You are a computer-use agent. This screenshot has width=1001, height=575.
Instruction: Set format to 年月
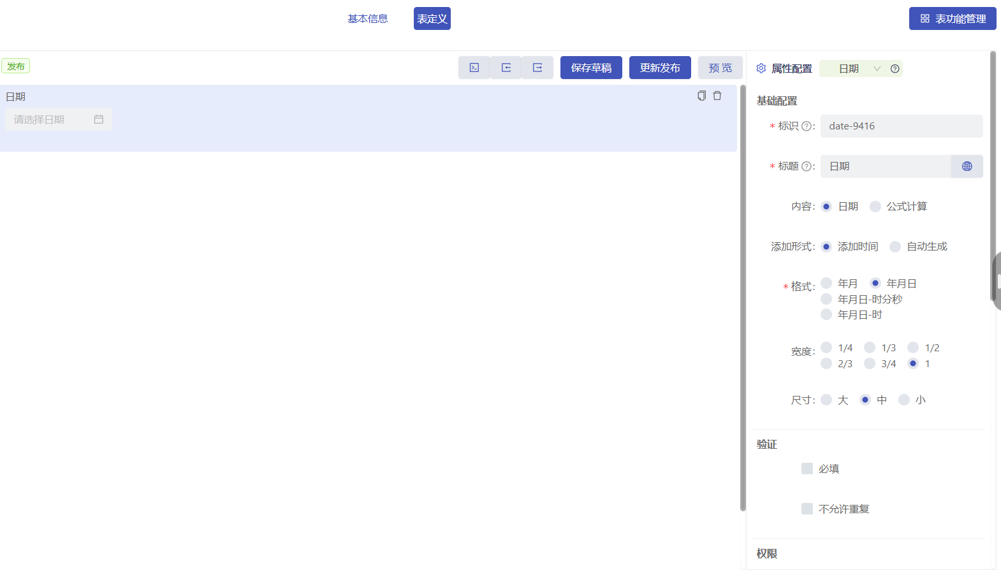(826, 283)
